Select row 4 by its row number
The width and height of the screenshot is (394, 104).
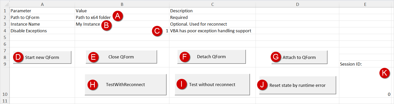tap(5, 31)
